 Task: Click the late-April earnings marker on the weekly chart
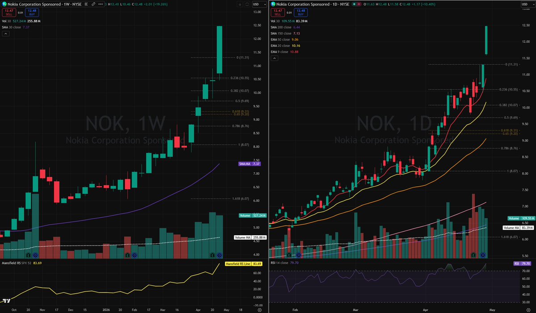click(212, 255)
